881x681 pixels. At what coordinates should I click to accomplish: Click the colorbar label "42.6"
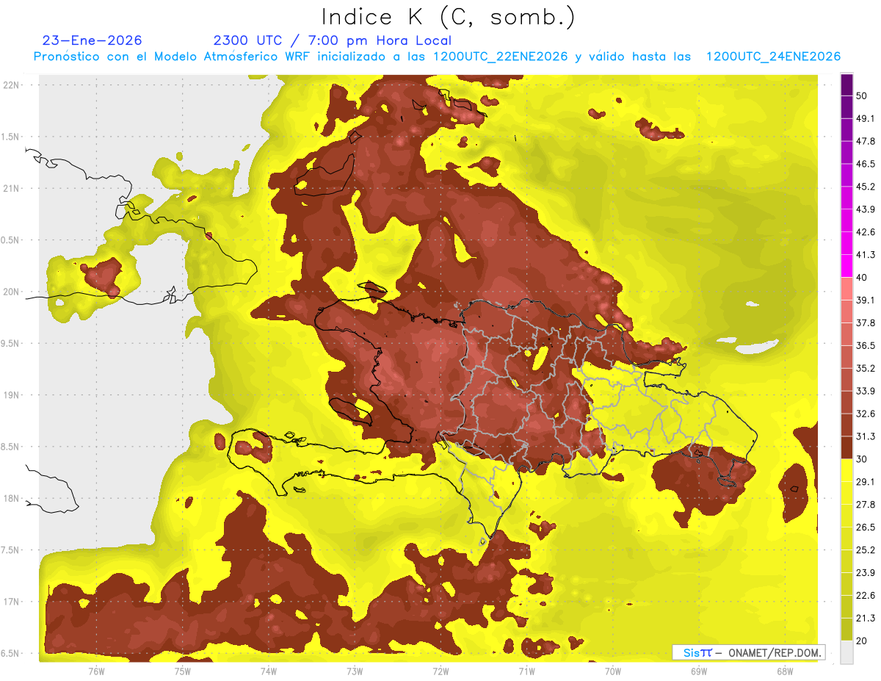866,232
